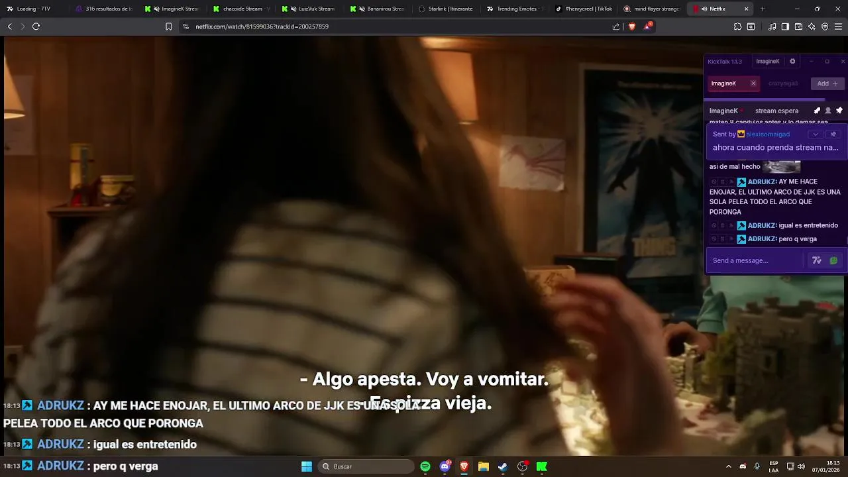Open the browser media control music-note icon
The height and width of the screenshot is (477, 848).
pyautogui.click(x=772, y=26)
